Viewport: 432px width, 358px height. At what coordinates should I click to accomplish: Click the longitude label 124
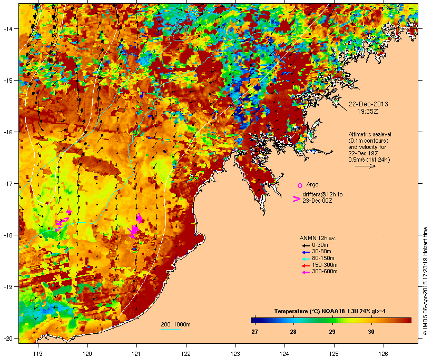coord(284,354)
